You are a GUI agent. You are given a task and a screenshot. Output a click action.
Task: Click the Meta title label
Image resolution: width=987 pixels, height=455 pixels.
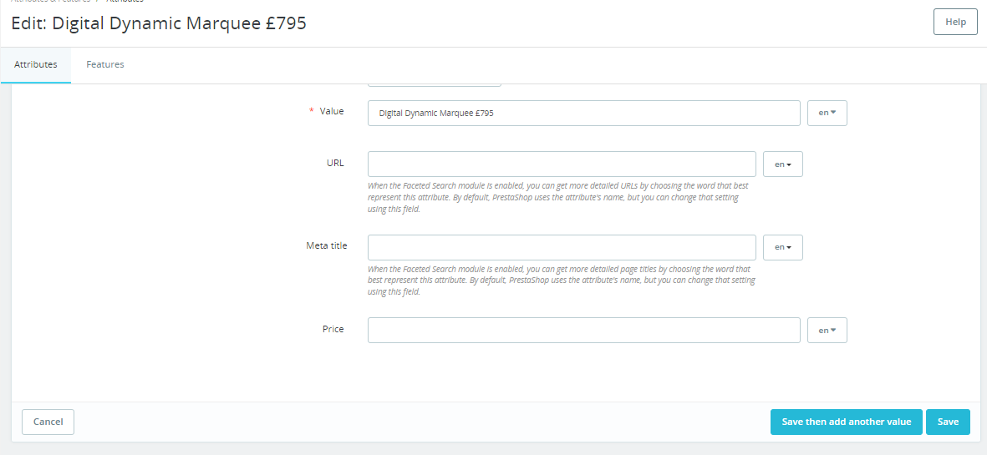tap(326, 245)
